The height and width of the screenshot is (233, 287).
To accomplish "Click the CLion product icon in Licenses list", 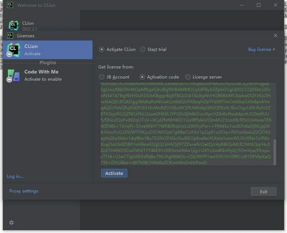I will [14, 50].
